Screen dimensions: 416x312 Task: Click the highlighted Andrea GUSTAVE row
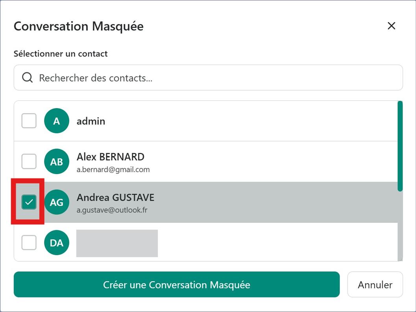197,202
